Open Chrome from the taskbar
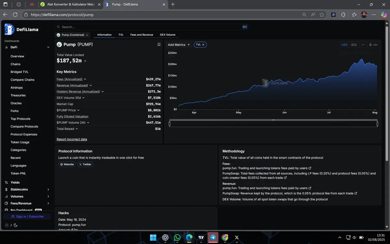This screenshot has width=390, height=244. pos(225,237)
